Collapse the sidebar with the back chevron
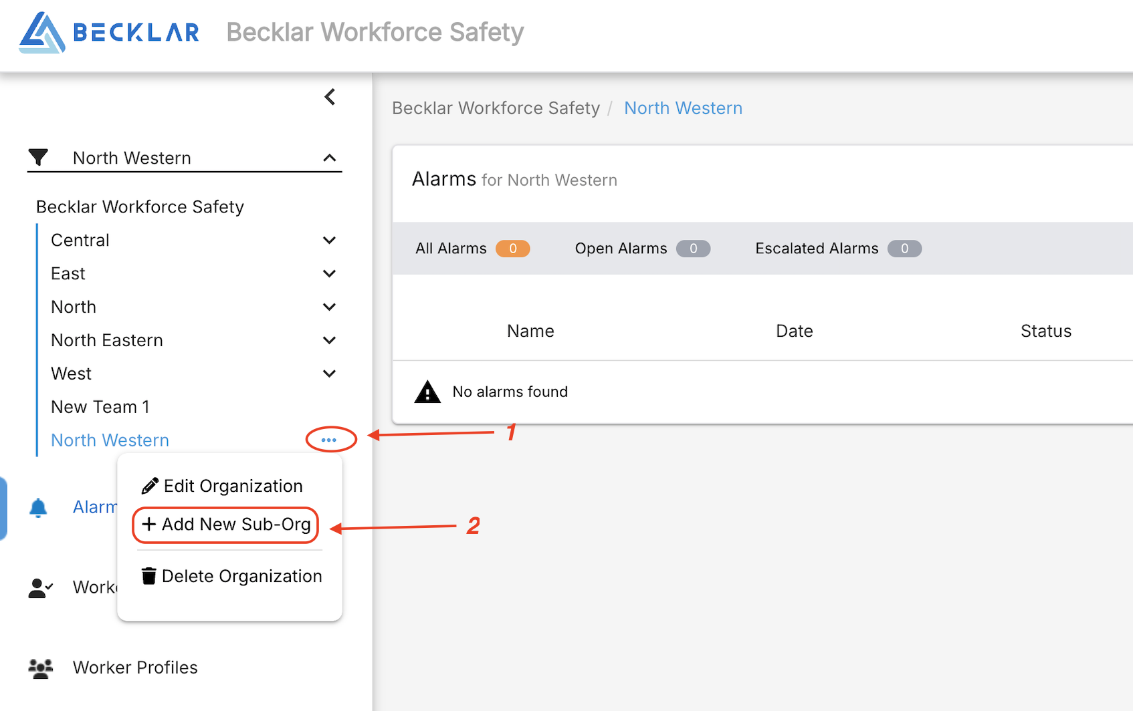Viewport: 1133px width, 711px height. (x=330, y=97)
